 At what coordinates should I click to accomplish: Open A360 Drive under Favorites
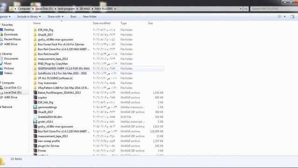coord(11,44)
